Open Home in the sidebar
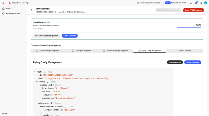Viewport: 209px width, 116px height. (8, 9)
